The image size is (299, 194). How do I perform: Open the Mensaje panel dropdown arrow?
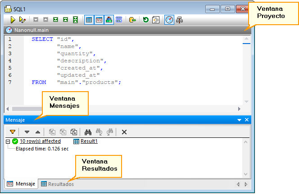tap(240, 120)
